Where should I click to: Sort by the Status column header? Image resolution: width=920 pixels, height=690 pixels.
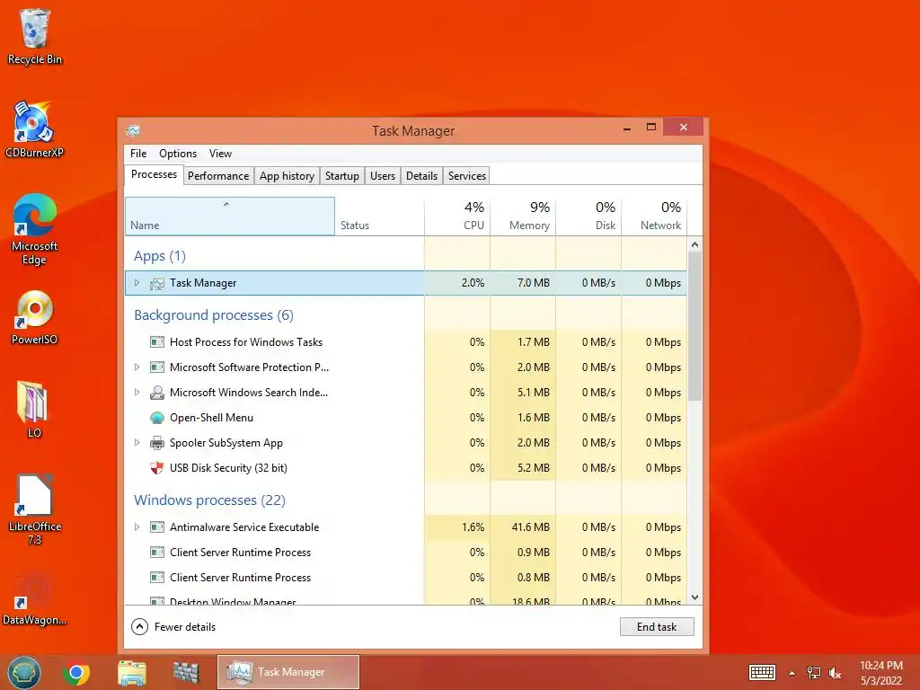[379, 217]
